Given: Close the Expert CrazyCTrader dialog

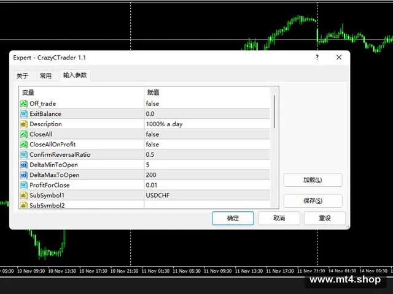Looking at the screenshot, I should tap(339, 57).
